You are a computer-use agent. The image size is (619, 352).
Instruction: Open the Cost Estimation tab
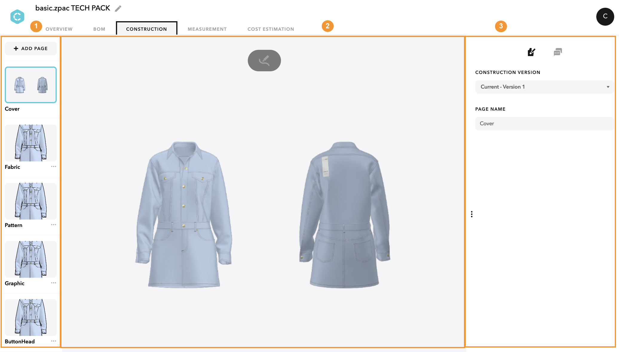click(271, 29)
